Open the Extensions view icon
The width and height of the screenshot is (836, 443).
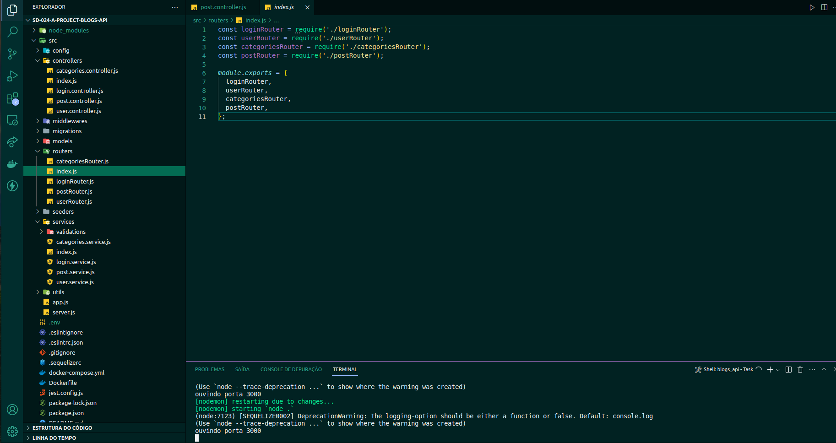12,98
